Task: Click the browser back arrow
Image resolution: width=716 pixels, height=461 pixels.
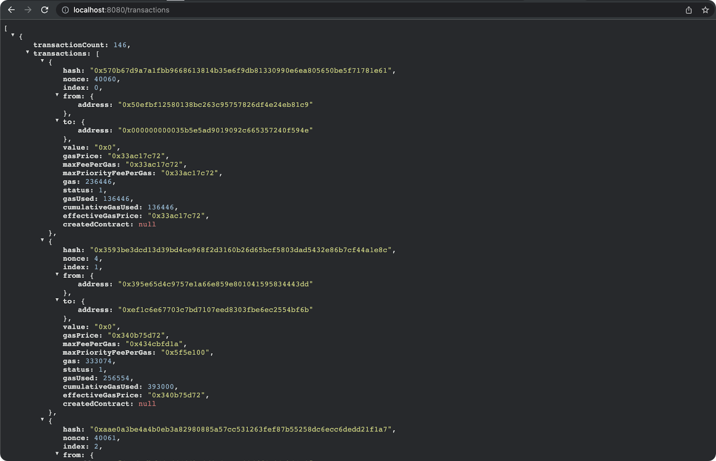Action: coord(12,10)
